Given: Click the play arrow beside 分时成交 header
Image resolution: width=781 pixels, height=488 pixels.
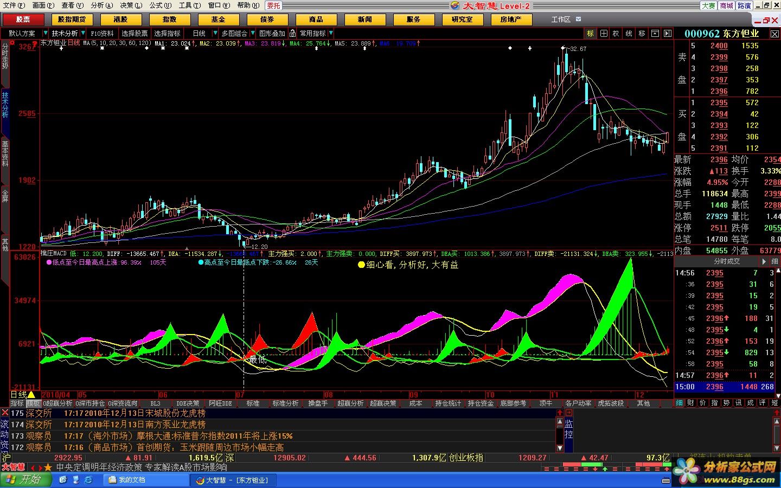Looking at the screenshot, I should coord(764,261).
